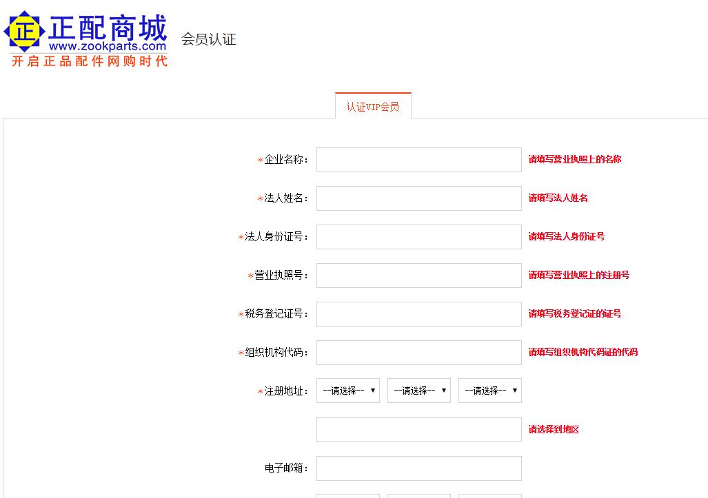Click the 正配商城 zookparts logo
Image resolution: width=708 pixels, height=498 pixels.
(x=85, y=40)
